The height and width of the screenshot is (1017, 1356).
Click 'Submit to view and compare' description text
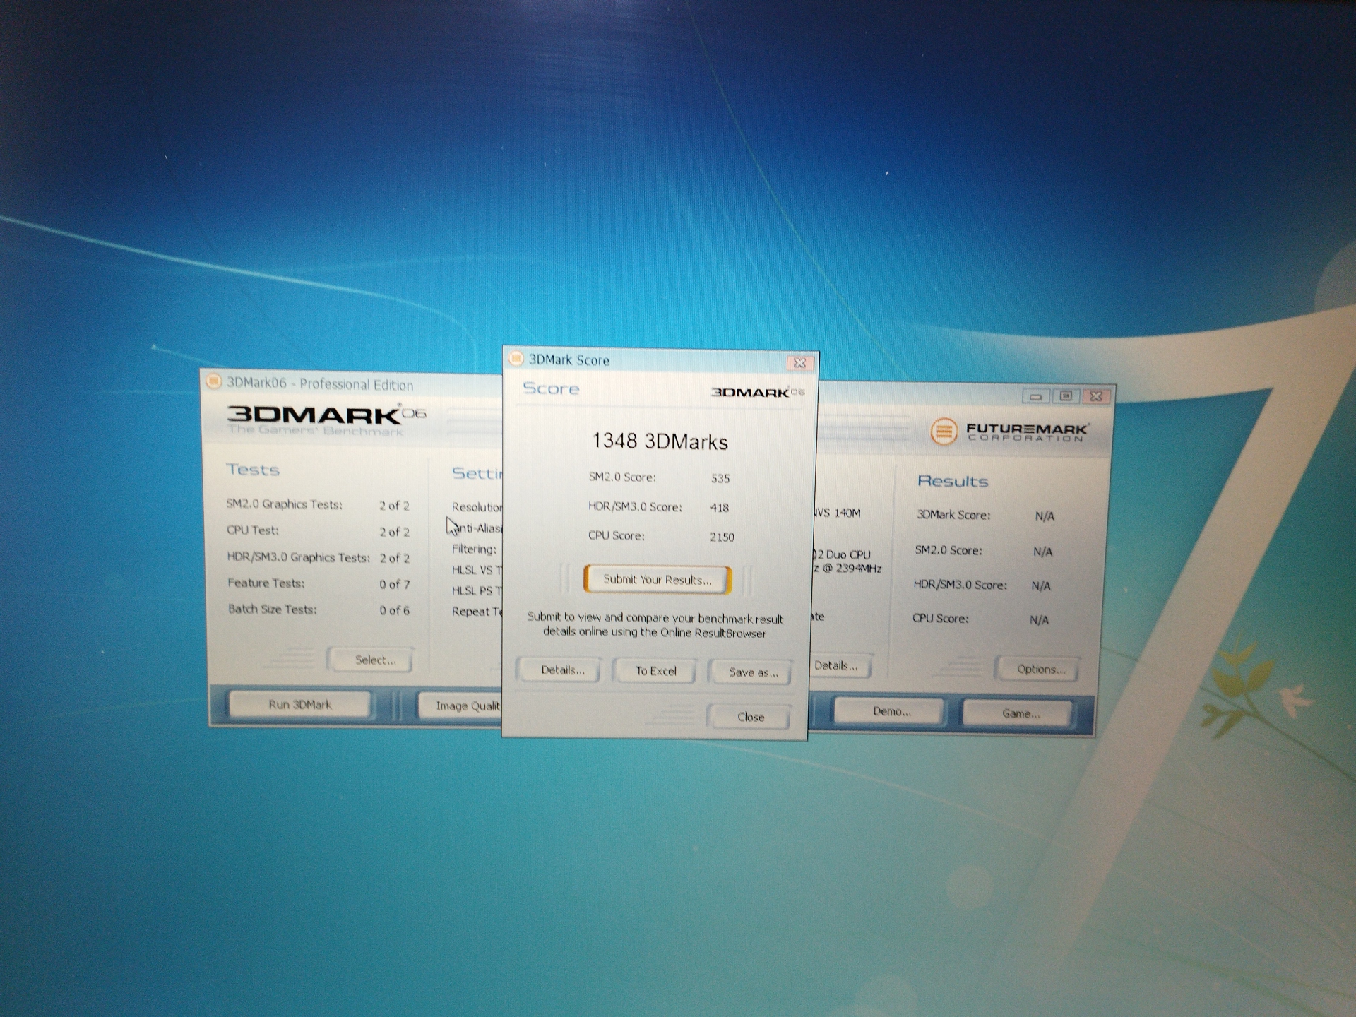click(655, 625)
